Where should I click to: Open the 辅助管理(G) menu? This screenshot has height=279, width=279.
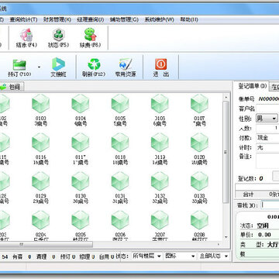pos(124,19)
